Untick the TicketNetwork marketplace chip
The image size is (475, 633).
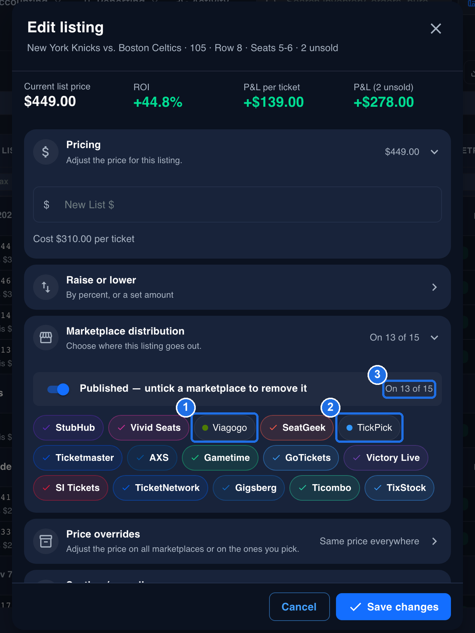[160, 488]
